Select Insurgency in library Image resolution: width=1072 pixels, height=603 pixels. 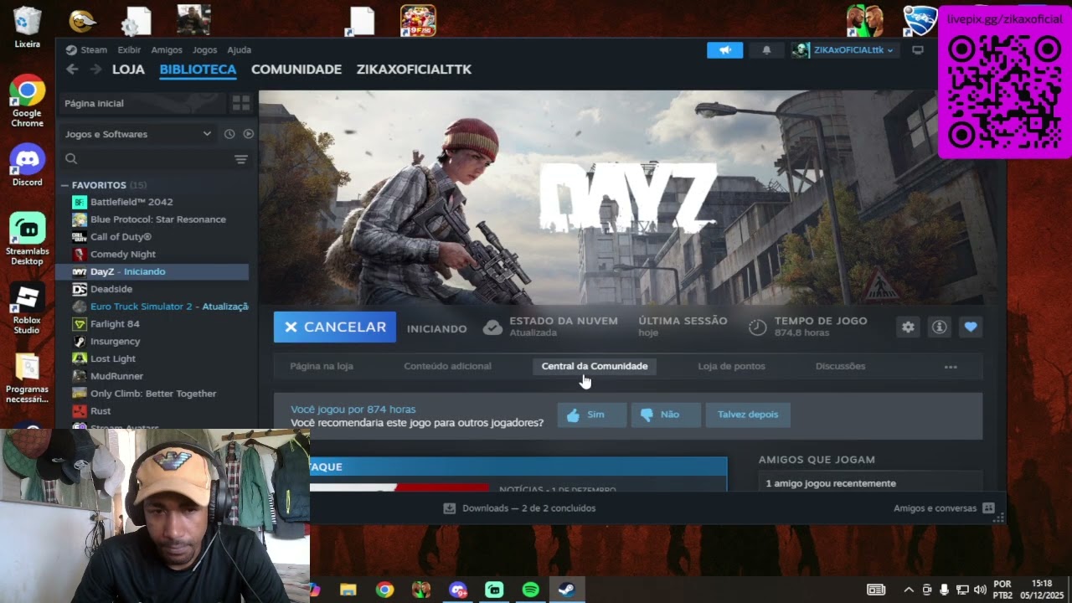(115, 342)
